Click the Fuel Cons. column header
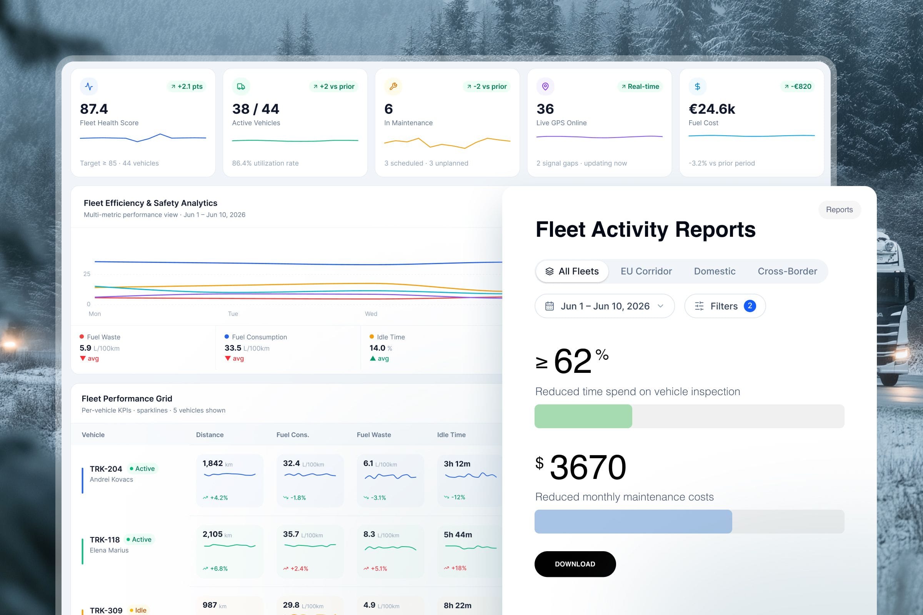This screenshot has height=615, width=923. coord(292,435)
